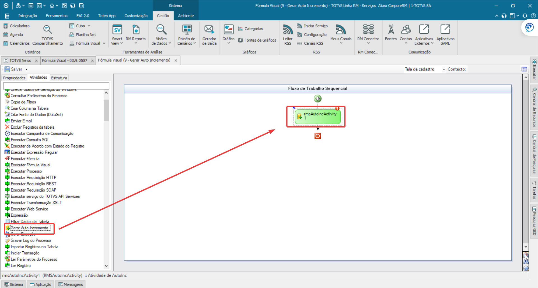Open Leitor RSS
Image resolution: width=538 pixels, height=288 pixels.
pyautogui.click(x=287, y=35)
